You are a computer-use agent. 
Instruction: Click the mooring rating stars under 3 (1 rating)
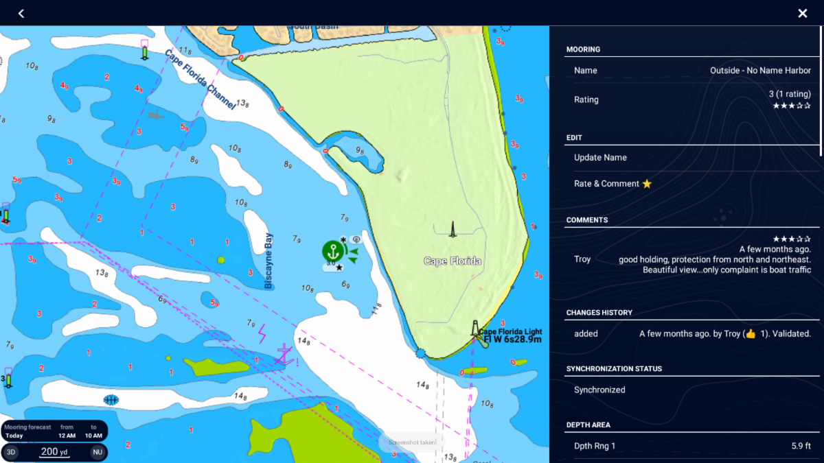792,106
